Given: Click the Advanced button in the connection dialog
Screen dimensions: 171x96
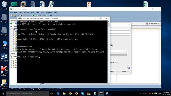Looking at the screenshot, I should 114,63.
